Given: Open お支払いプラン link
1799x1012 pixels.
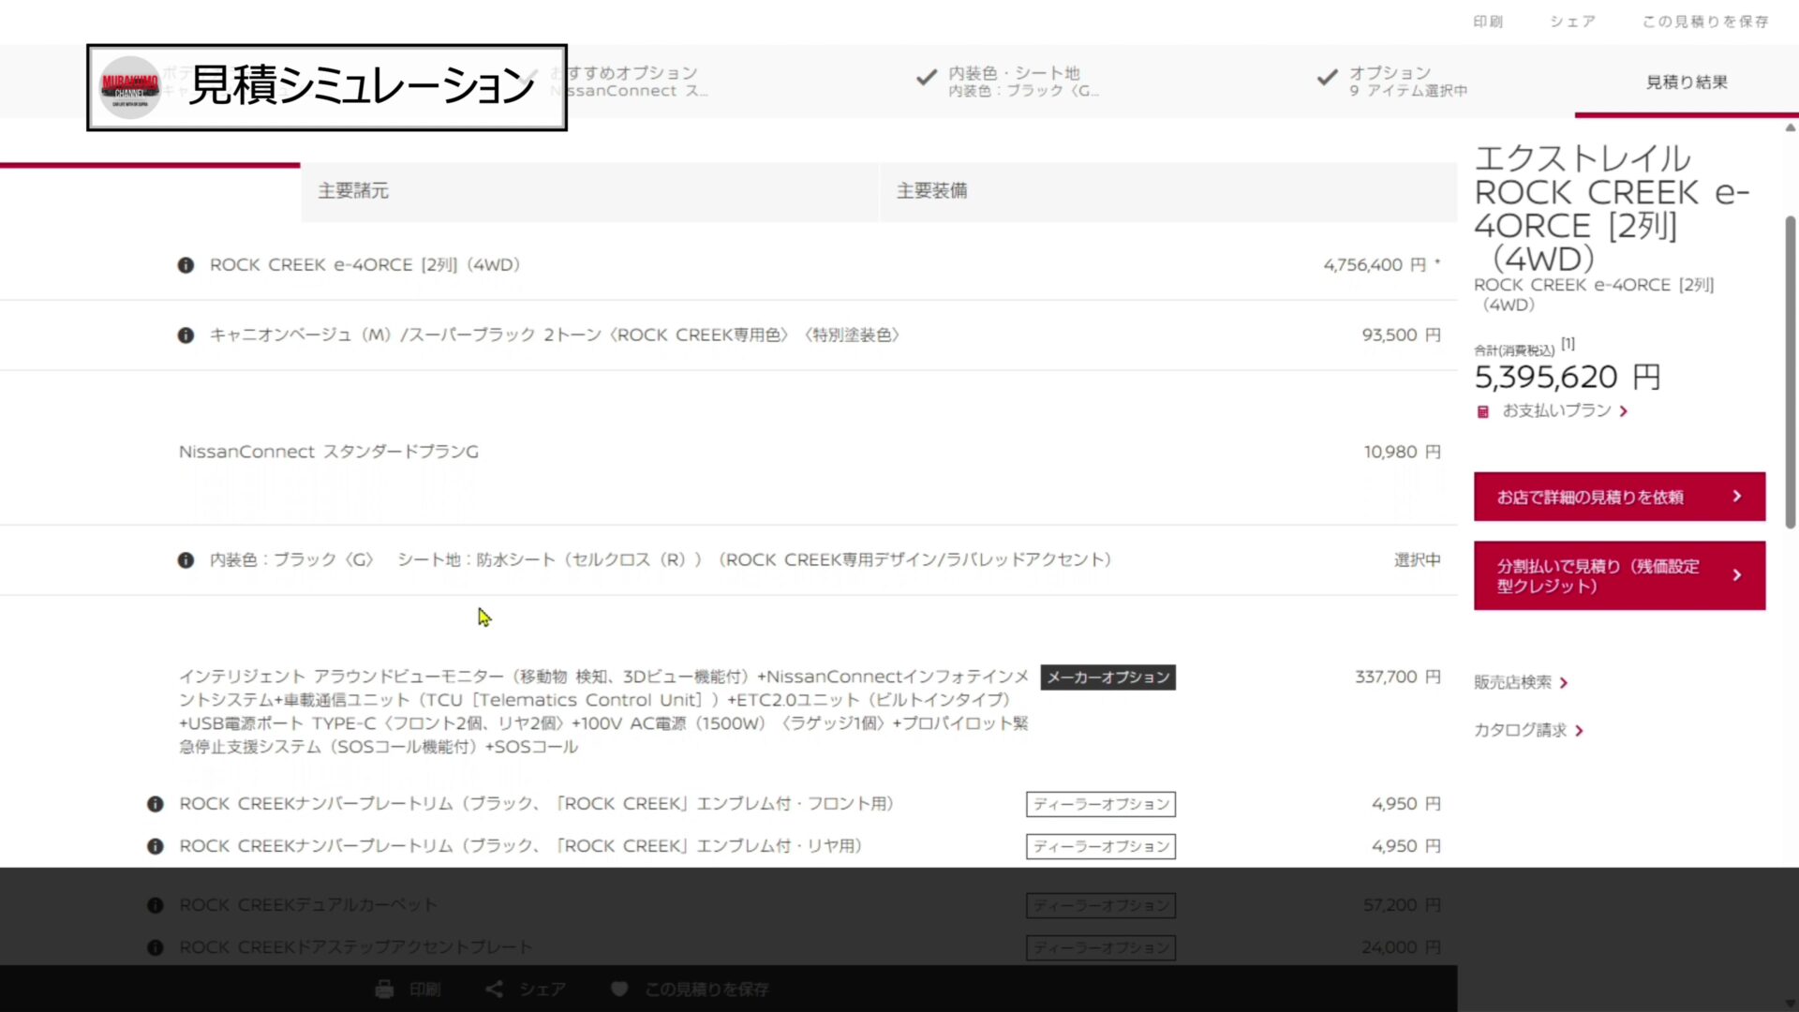Looking at the screenshot, I should (1556, 410).
